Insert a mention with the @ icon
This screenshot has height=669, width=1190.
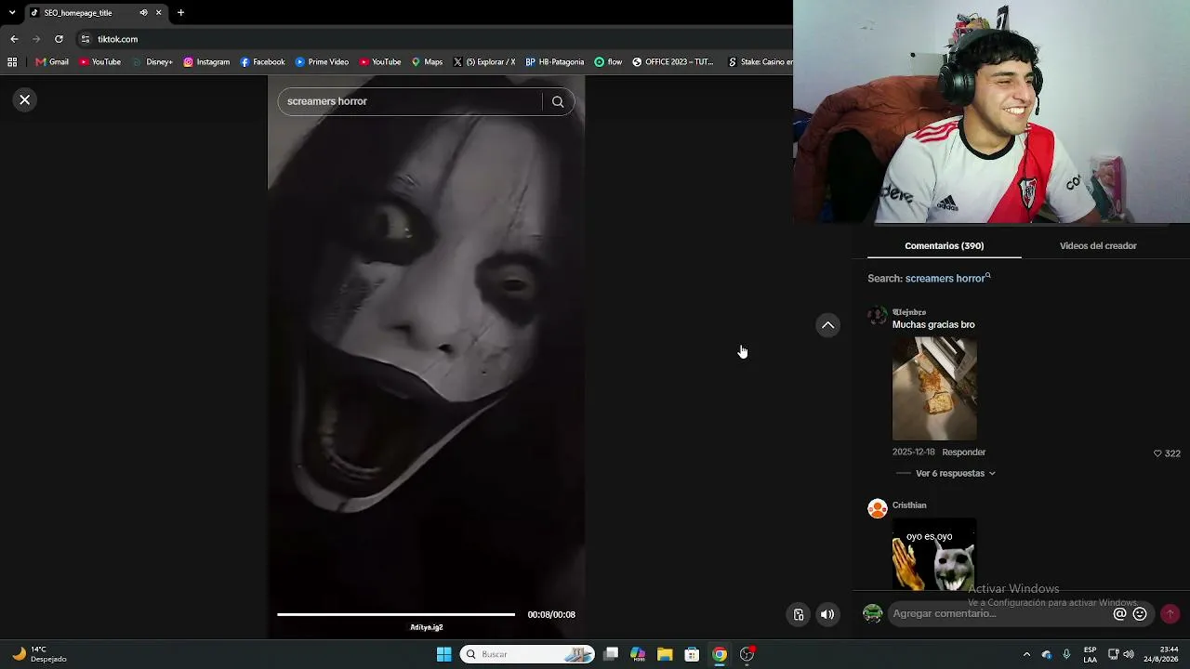click(x=1120, y=614)
